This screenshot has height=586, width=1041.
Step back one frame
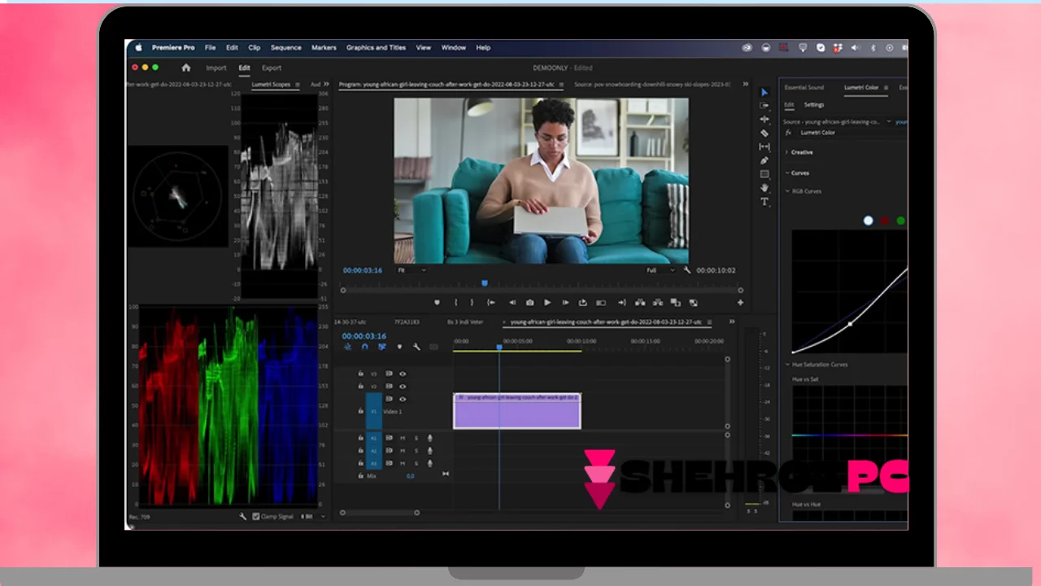512,303
